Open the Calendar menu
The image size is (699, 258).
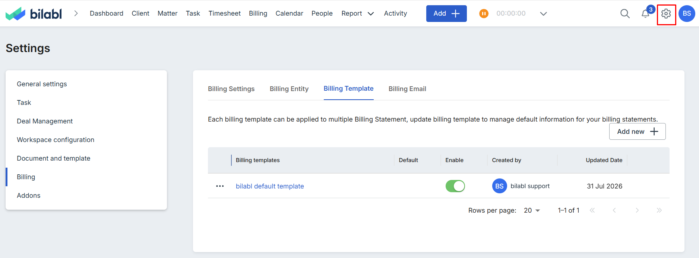pos(290,13)
